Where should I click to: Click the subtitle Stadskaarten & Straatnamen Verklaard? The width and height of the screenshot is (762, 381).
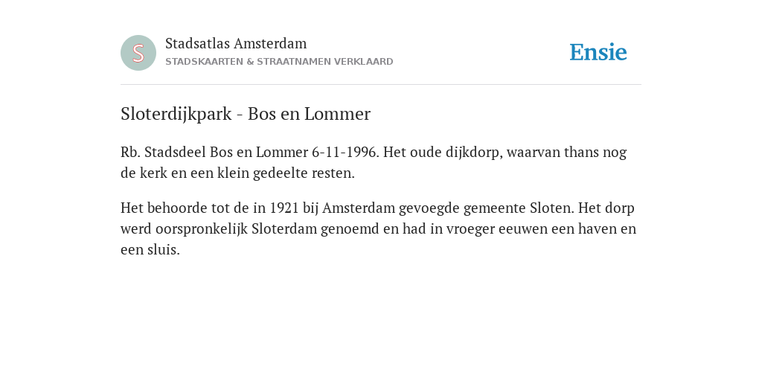pyautogui.click(x=280, y=62)
